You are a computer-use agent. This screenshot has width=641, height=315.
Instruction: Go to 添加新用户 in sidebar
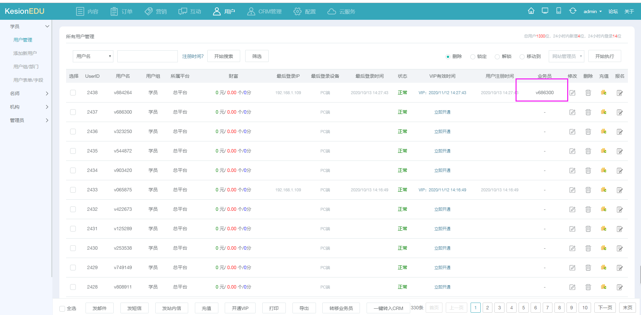[x=25, y=53]
